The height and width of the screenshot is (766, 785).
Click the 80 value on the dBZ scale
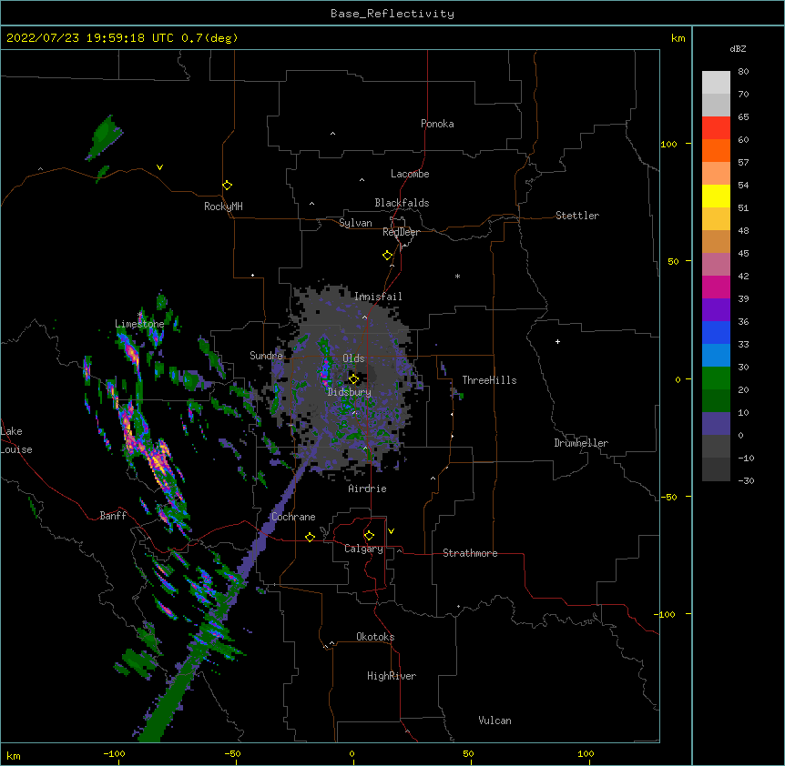click(743, 72)
